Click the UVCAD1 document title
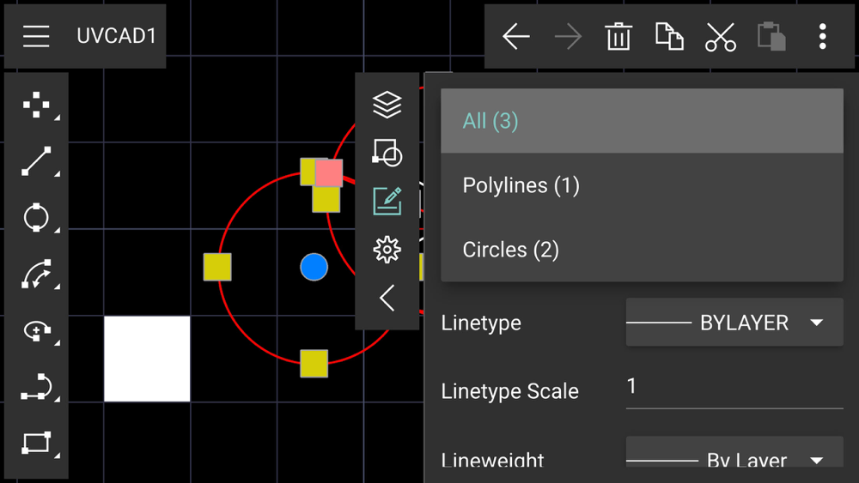 click(116, 36)
